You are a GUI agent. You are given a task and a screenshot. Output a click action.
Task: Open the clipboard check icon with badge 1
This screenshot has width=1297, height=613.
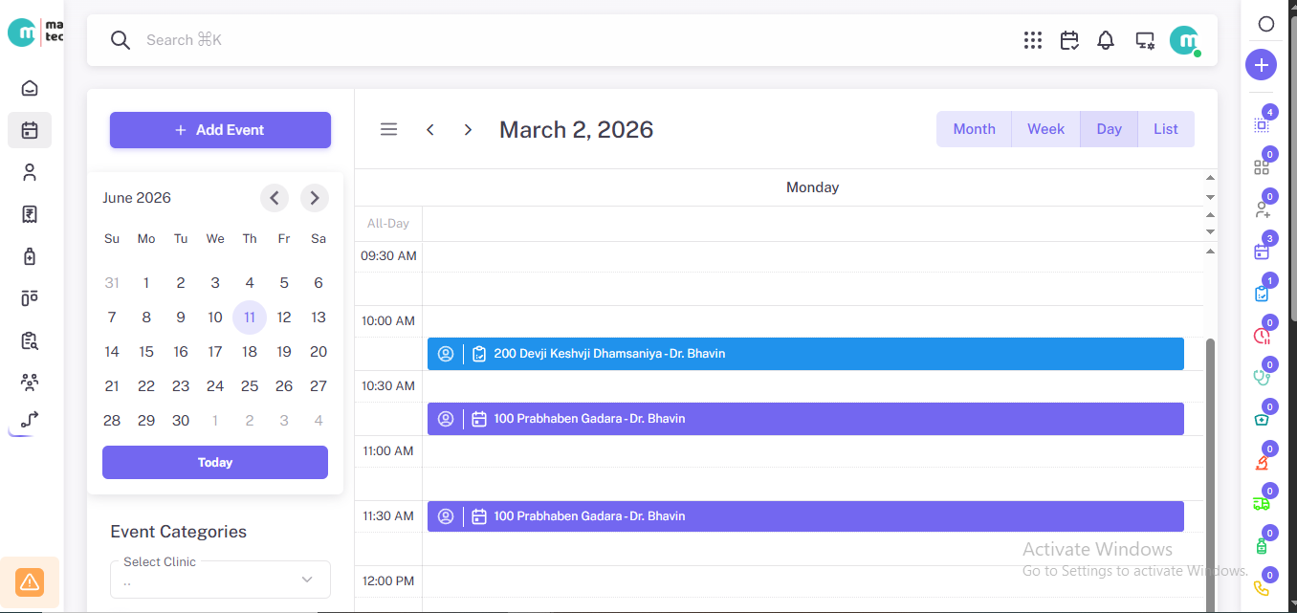(1262, 294)
